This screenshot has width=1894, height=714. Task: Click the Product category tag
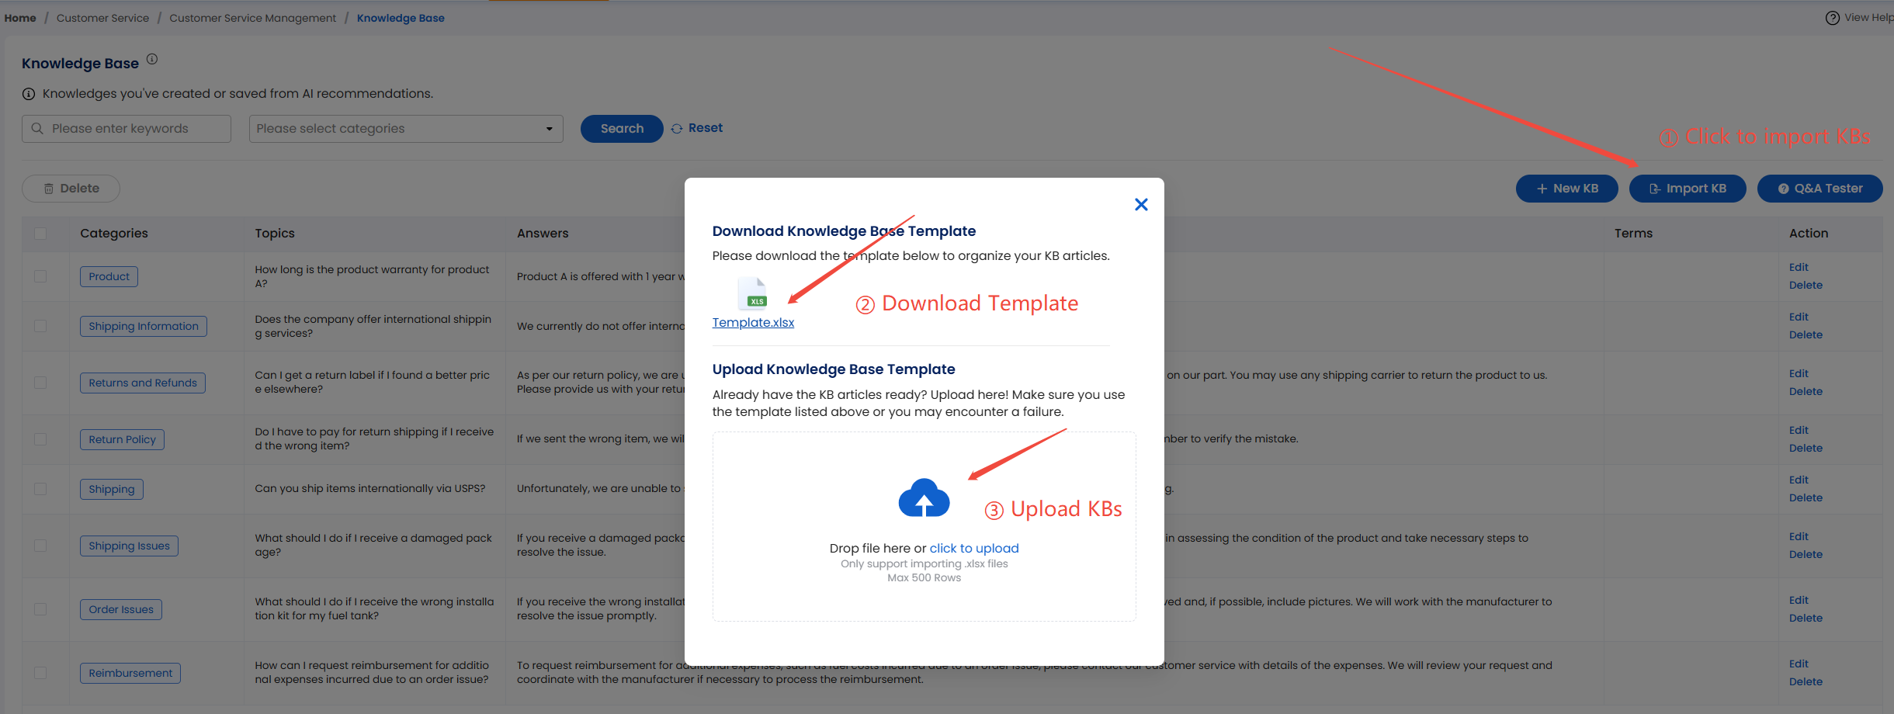[x=109, y=276]
